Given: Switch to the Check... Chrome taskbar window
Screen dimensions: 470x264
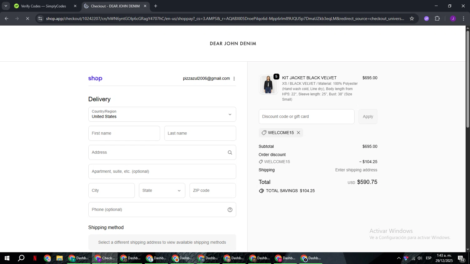Looking at the screenshot, I should [105, 258].
